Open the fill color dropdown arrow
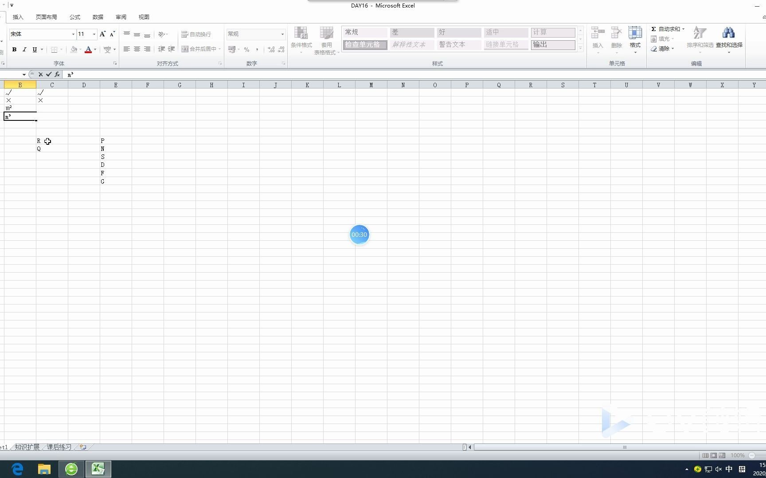 click(80, 50)
